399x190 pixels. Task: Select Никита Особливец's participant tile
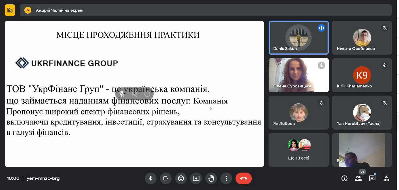362,37
